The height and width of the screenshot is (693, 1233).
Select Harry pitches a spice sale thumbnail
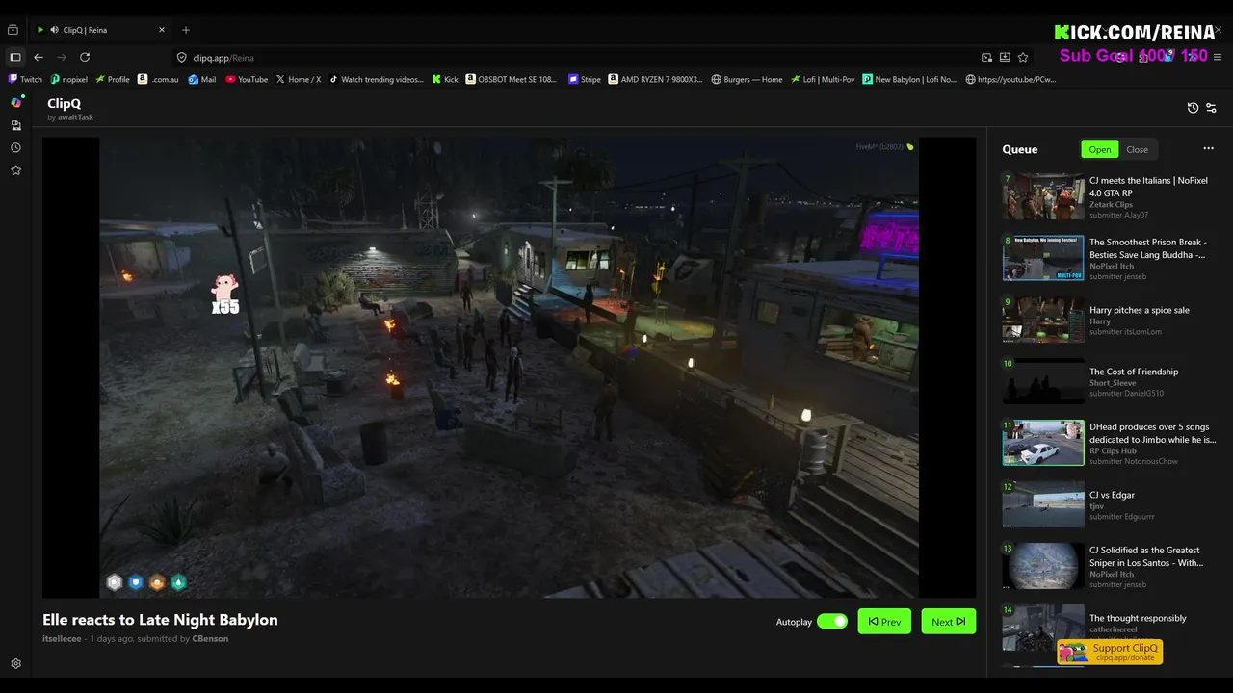pos(1043,320)
